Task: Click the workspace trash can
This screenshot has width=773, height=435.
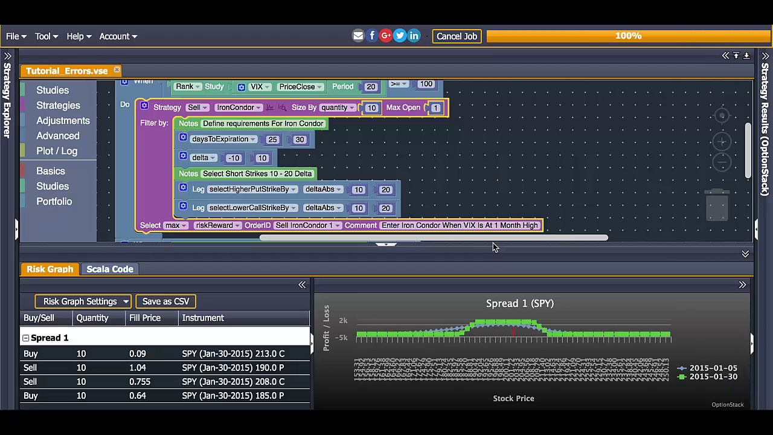Action: (x=717, y=205)
